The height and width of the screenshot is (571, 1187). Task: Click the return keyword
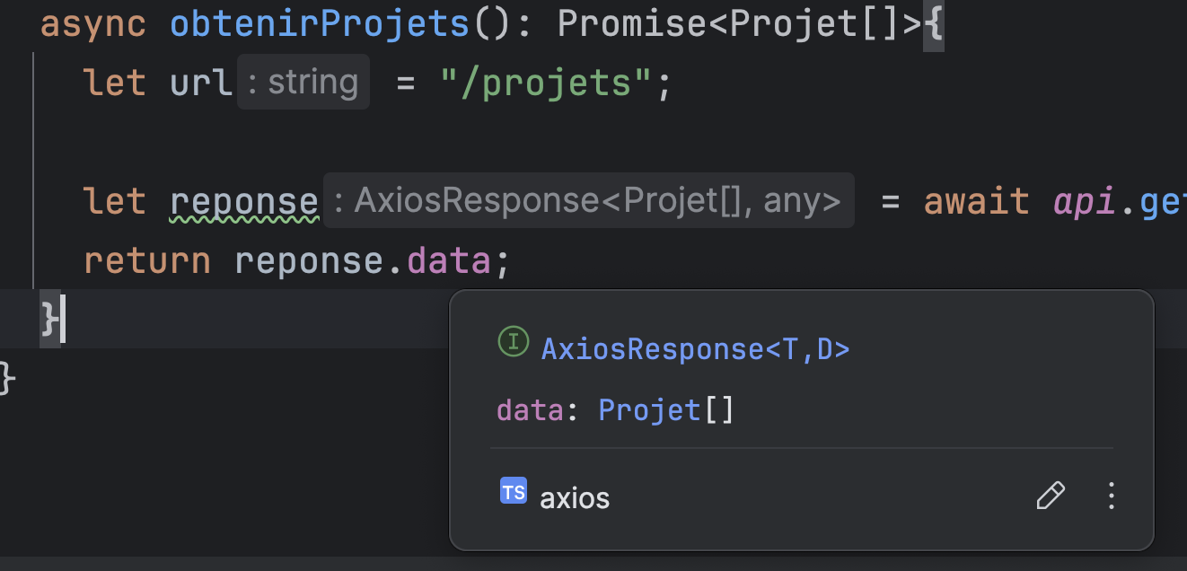[147, 260]
